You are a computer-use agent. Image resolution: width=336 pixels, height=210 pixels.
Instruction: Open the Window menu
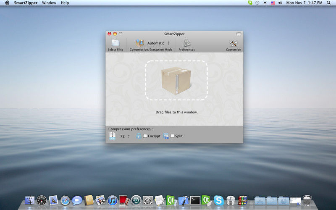click(49, 3)
